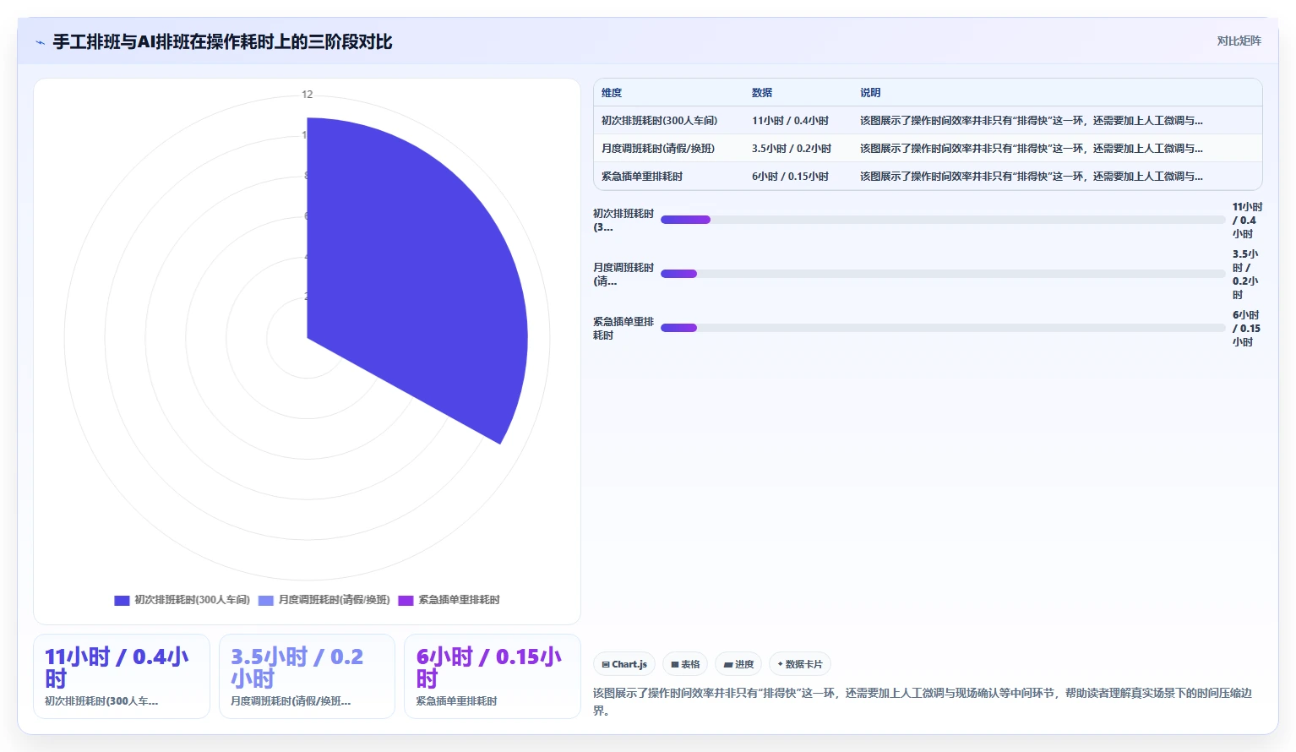Viewport: 1296px width, 752px height.
Task: Click the 6小时 / 0.15小时 table cell
Action: [790, 177]
